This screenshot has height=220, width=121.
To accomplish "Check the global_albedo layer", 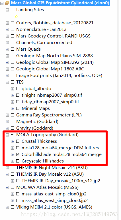I will 18,89.
